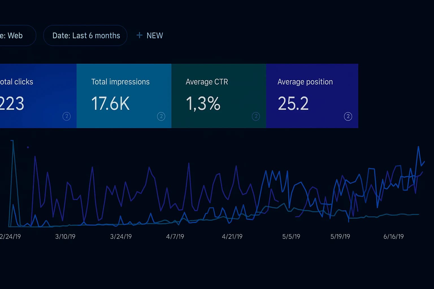Click the info icon on the Total clicks card
434x289 pixels.
coord(67,116)
